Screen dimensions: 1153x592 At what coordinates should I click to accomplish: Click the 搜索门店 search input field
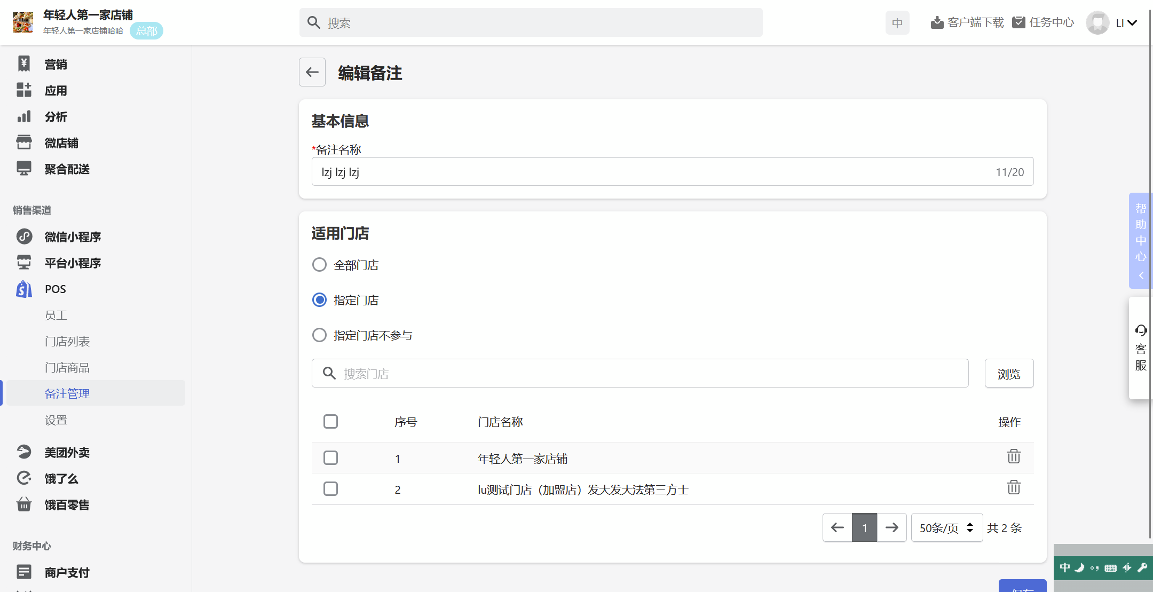click(x=641, y=374)
